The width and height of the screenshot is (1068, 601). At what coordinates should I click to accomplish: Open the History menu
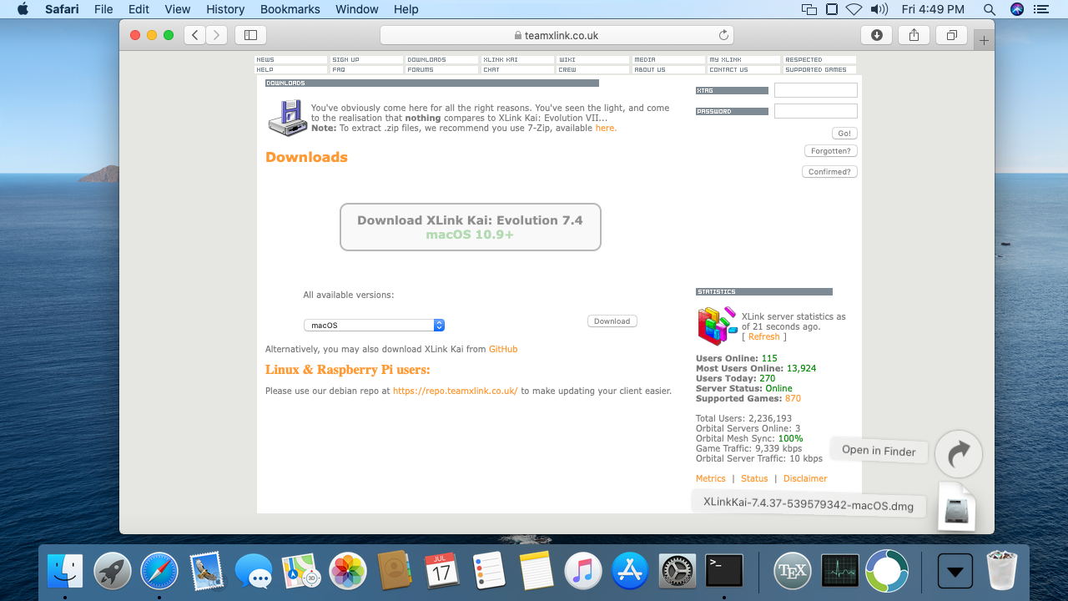pyautogui.click(x=225, y=9)
